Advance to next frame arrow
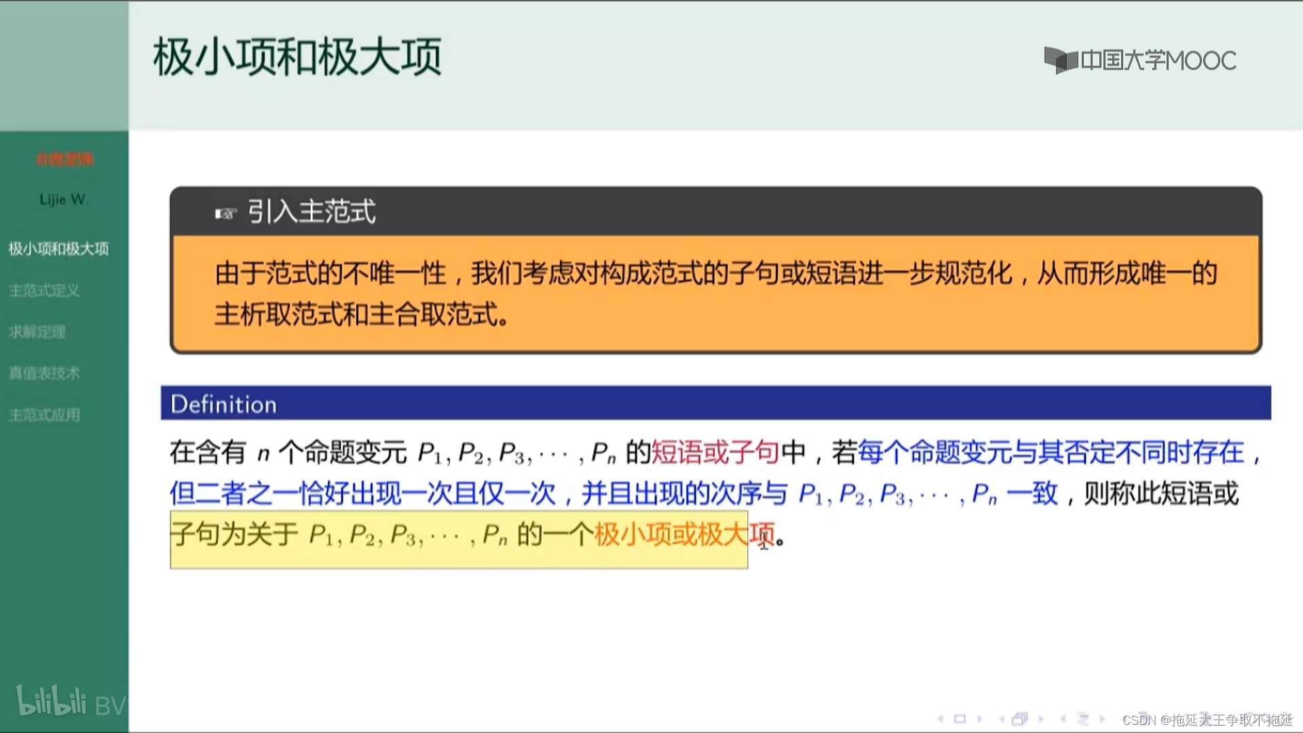 [x=1041, y=719]
